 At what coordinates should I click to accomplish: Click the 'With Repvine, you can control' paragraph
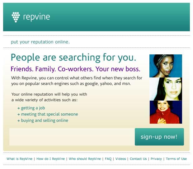coord(77,81)
